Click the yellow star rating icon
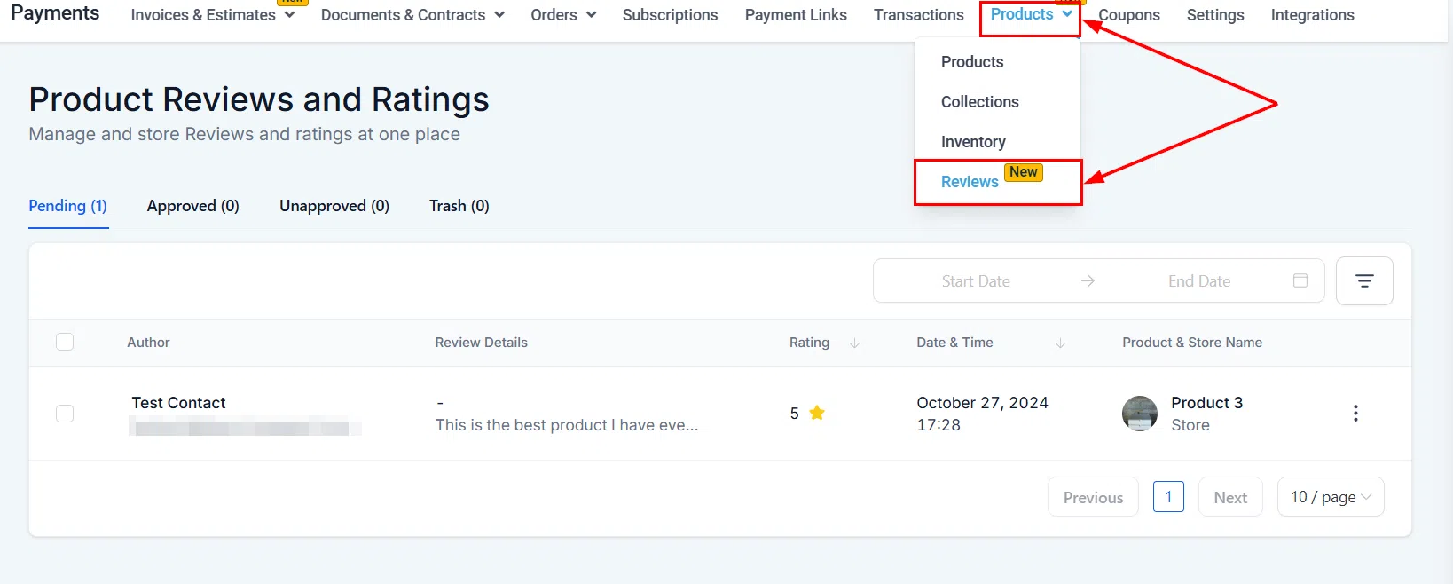This screenshot has height=584, width=1453. [817, 413]
